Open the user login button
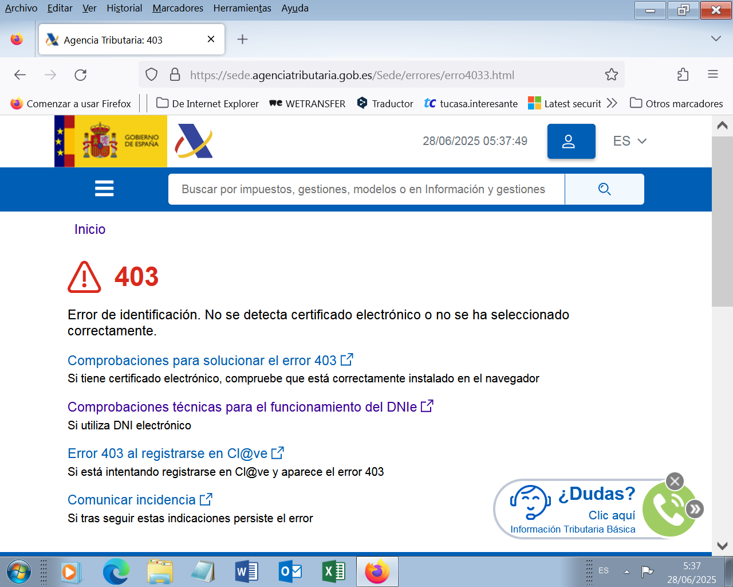The width and height of the screenshot is (733, 587). (572, 141)
